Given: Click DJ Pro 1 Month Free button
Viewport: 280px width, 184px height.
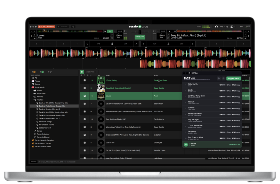Looking at the screenshot, I should tap(47, 27).
